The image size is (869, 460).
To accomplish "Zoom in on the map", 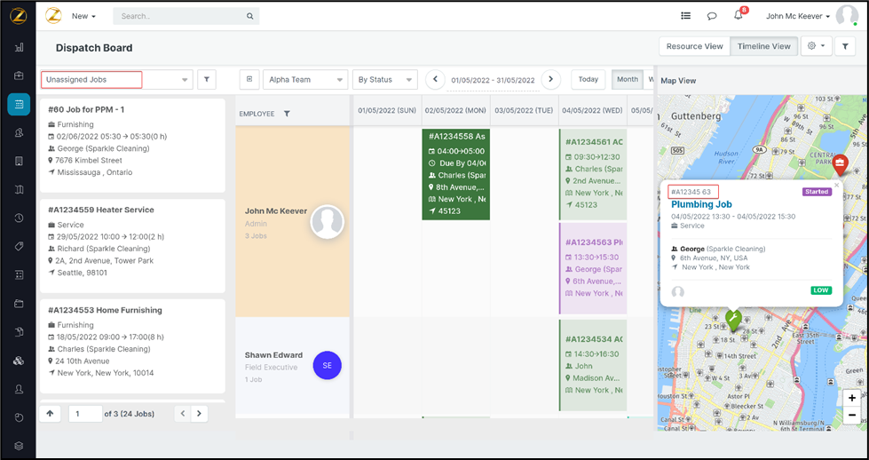I will click(851, 398).
